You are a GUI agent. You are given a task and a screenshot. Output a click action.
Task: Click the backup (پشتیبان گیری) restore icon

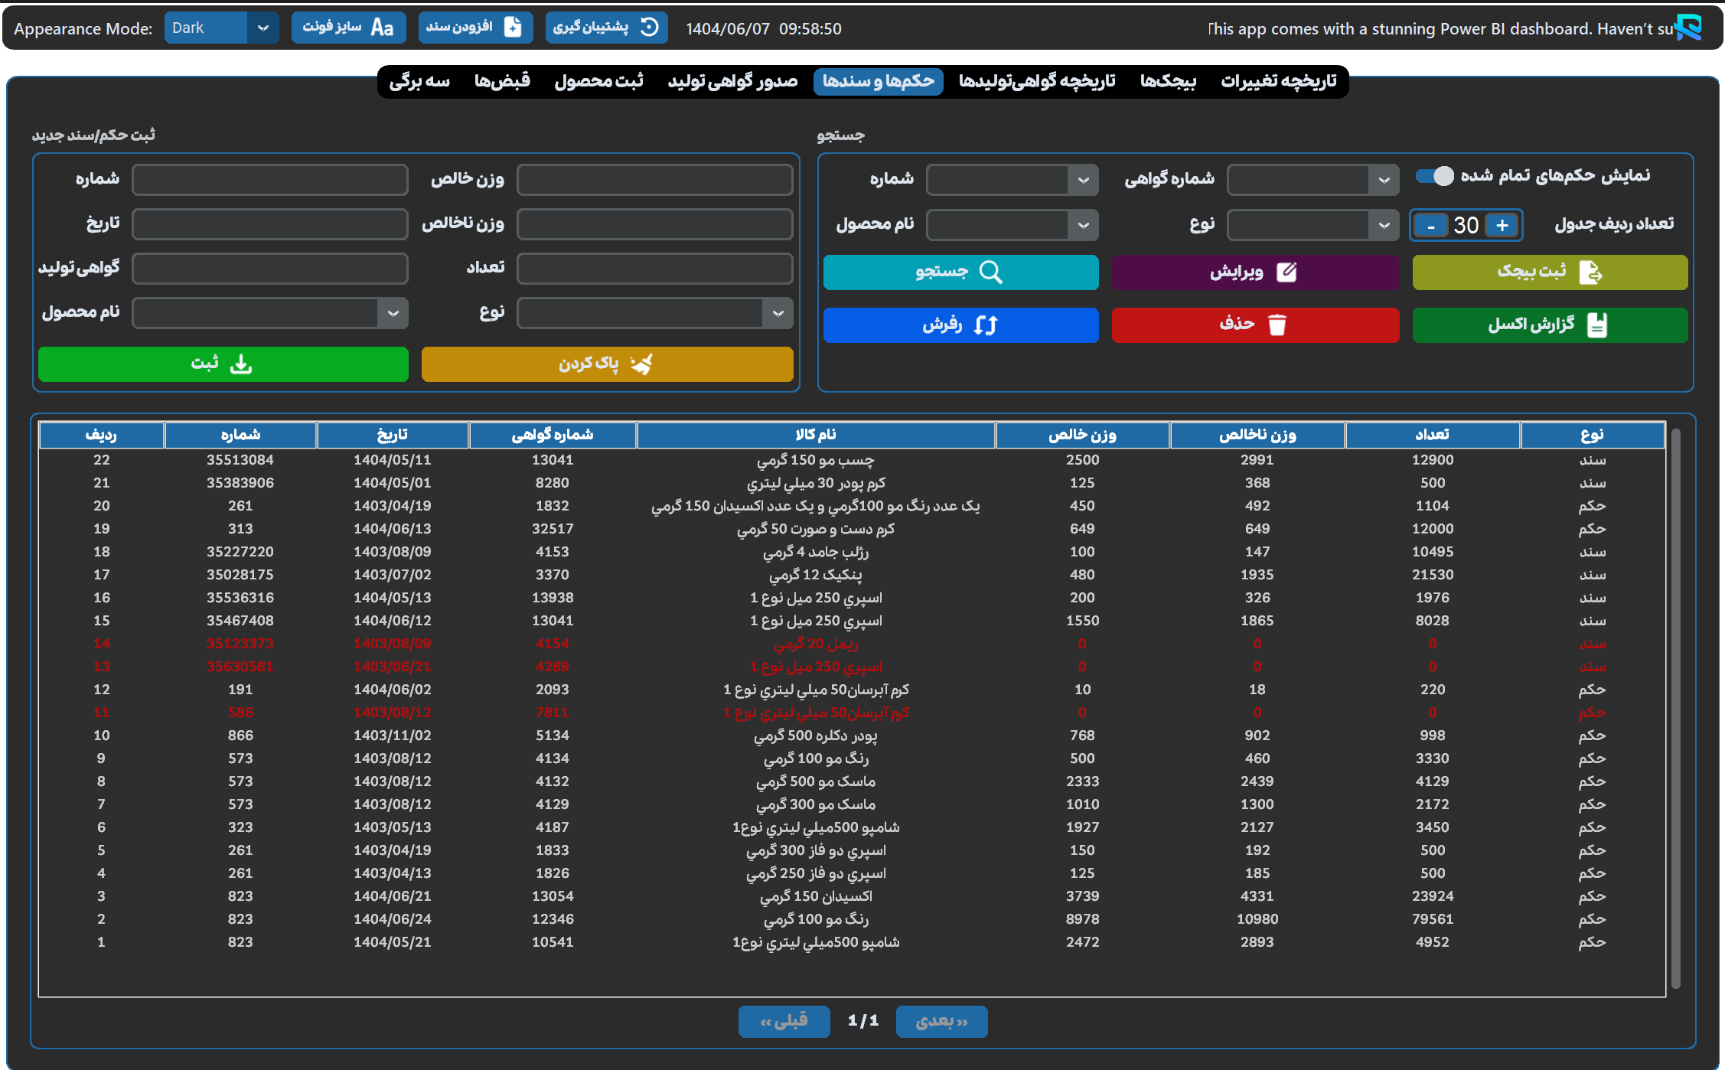[649, 28]
